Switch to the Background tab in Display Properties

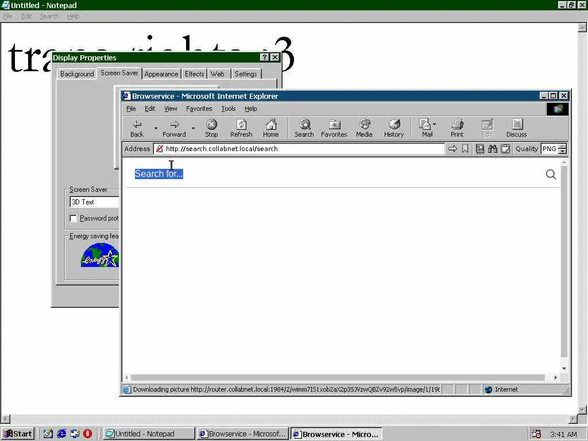(77, 74)
